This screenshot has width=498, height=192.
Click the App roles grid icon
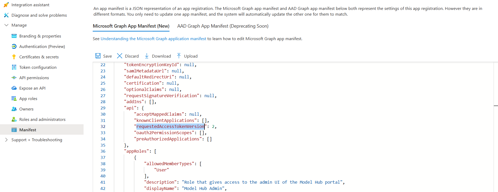tap(14, 99)
